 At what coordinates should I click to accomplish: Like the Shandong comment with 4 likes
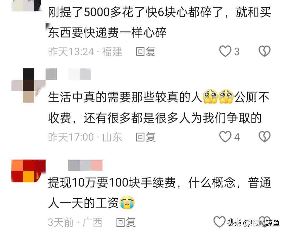pyautogui.click(x=225, y=137)
